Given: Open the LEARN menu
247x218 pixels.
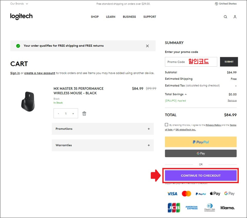Looking at the screenshot, I should coord(111,17).
